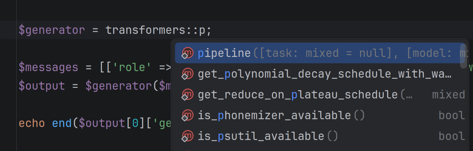Image resolution: width=473 pixels, height=151 pixels.
Task: Click the mixed return type label
Action: coord(449,95)
